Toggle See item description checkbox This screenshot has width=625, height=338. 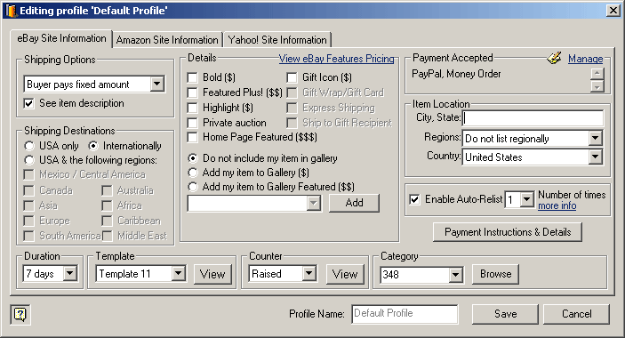click(29, 104)
